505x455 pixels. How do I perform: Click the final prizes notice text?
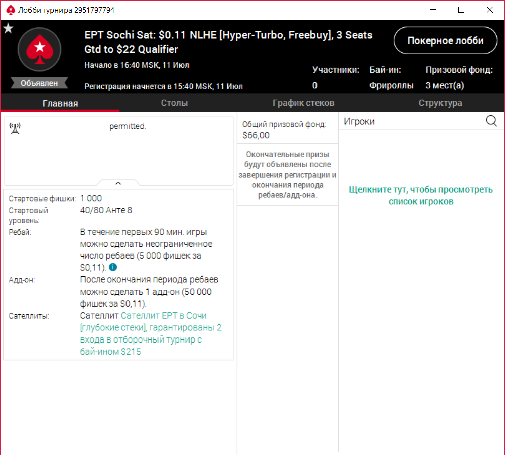tap(287, 175)
